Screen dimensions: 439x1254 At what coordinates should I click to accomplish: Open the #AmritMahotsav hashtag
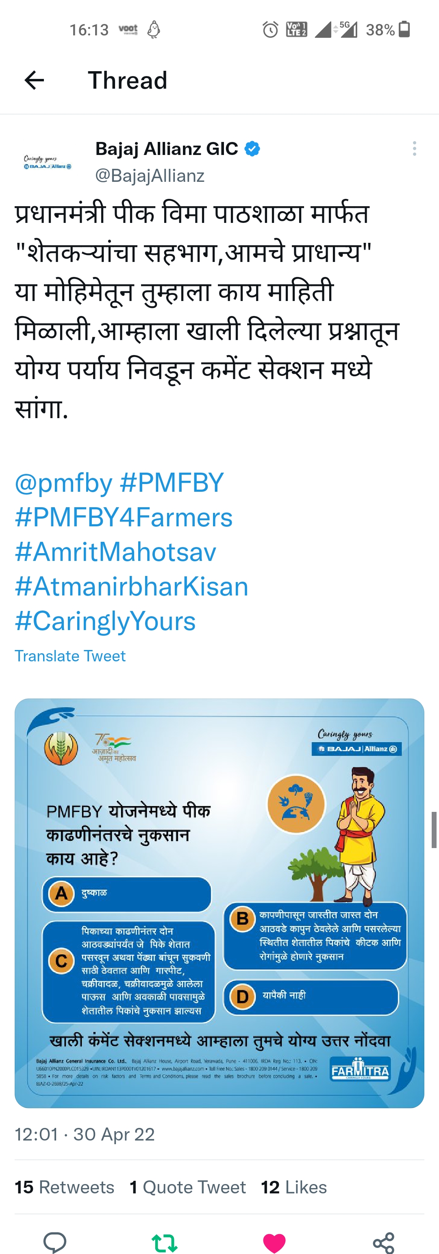115,552
